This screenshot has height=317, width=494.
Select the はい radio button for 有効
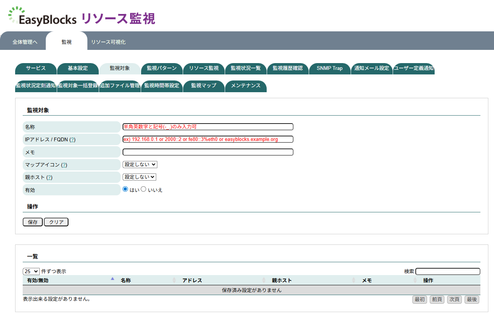(x=125, y=190)
